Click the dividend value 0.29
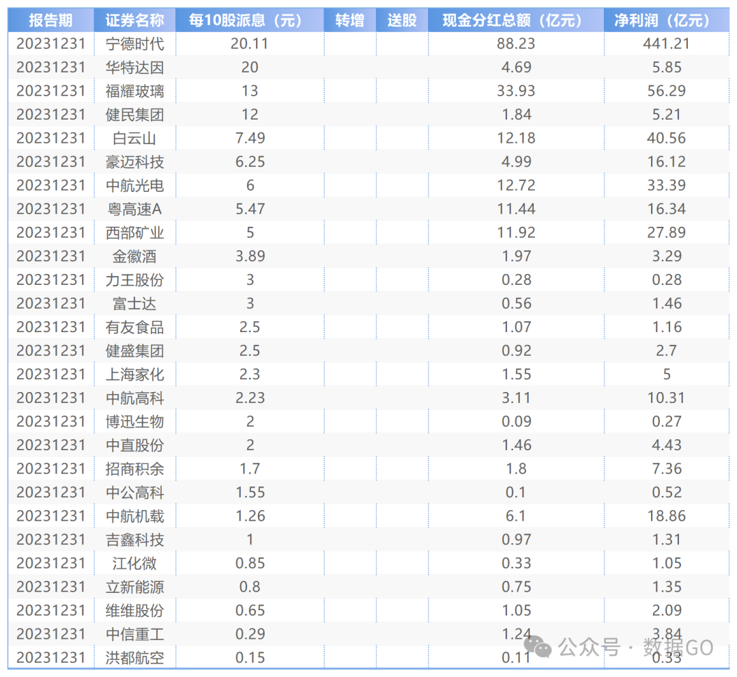Viewport: 737px width, 677px height. point(250,634)
